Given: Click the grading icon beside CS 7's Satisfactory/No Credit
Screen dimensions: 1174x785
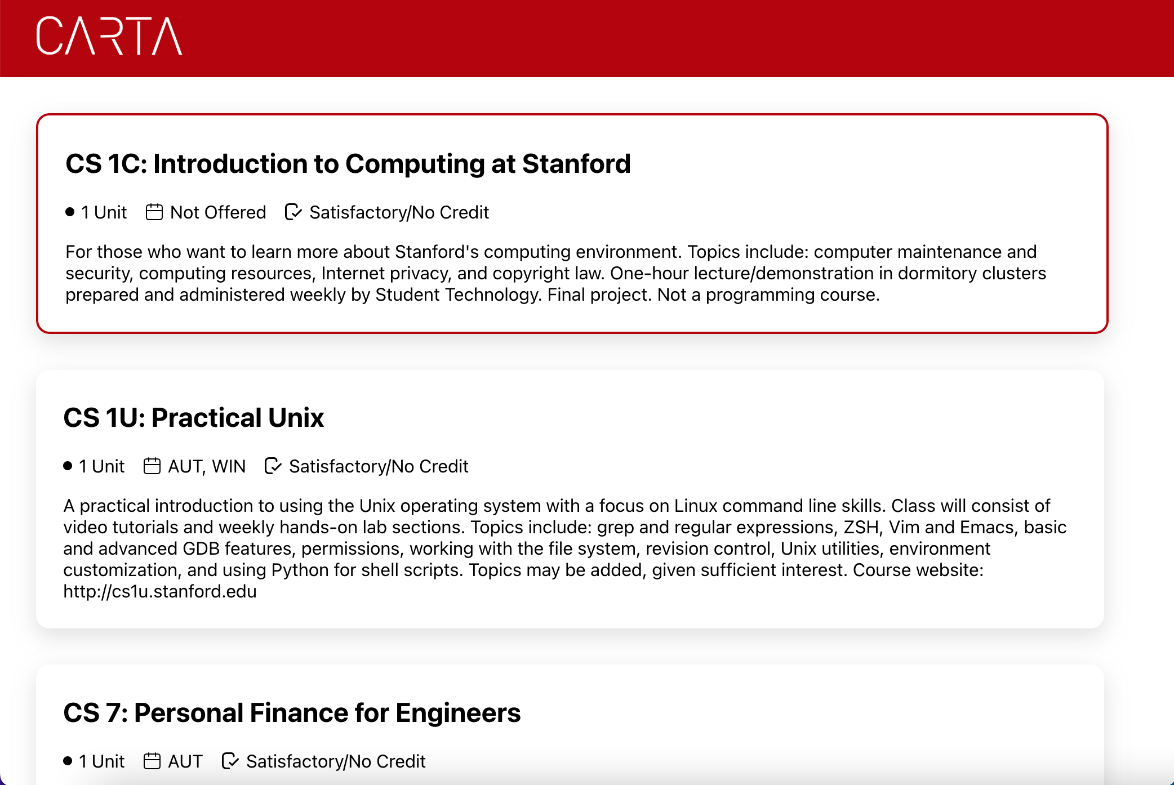Looking at the screenshot, I should click(229, 761).
